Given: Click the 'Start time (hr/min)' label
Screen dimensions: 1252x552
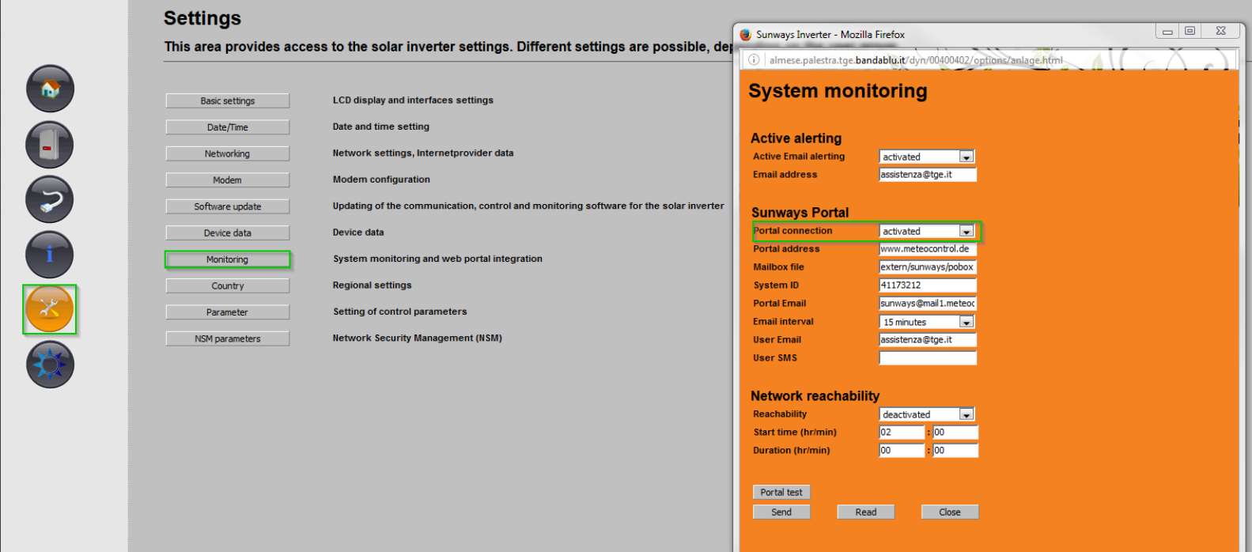Looking at the screenshot, I should click(795, 433).
